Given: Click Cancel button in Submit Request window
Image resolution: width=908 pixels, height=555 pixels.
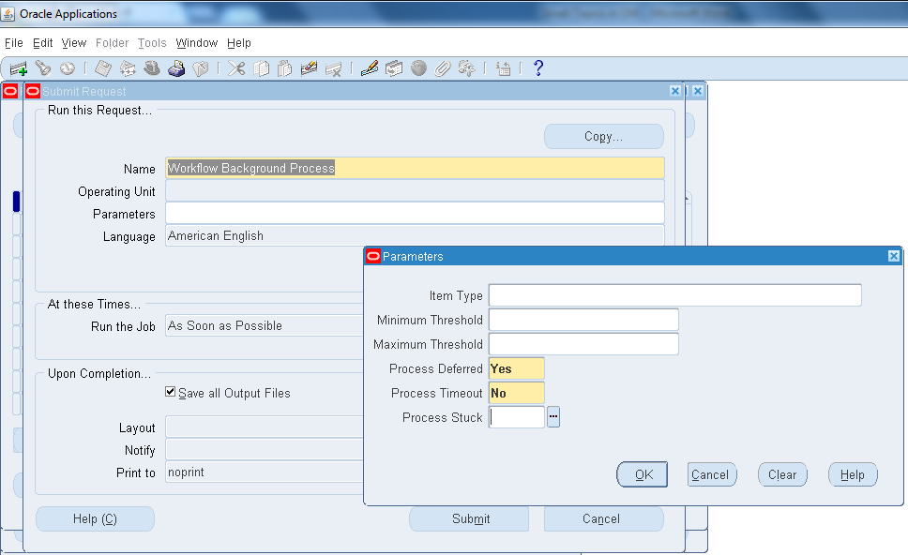Looking at the screenshot, I should [x=604, y=518].
